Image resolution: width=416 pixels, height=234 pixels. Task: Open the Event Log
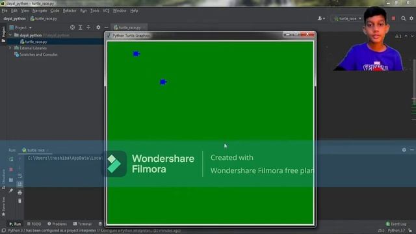point(396,224)
